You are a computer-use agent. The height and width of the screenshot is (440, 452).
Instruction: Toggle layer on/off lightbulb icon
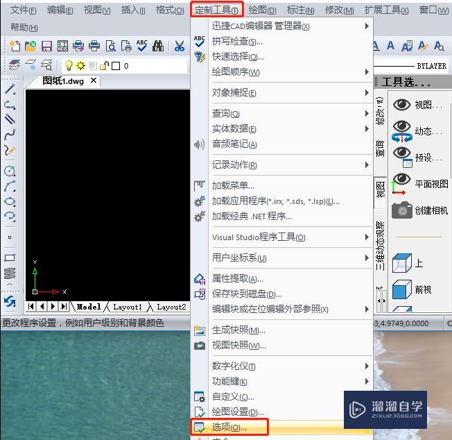pos(69,65)
